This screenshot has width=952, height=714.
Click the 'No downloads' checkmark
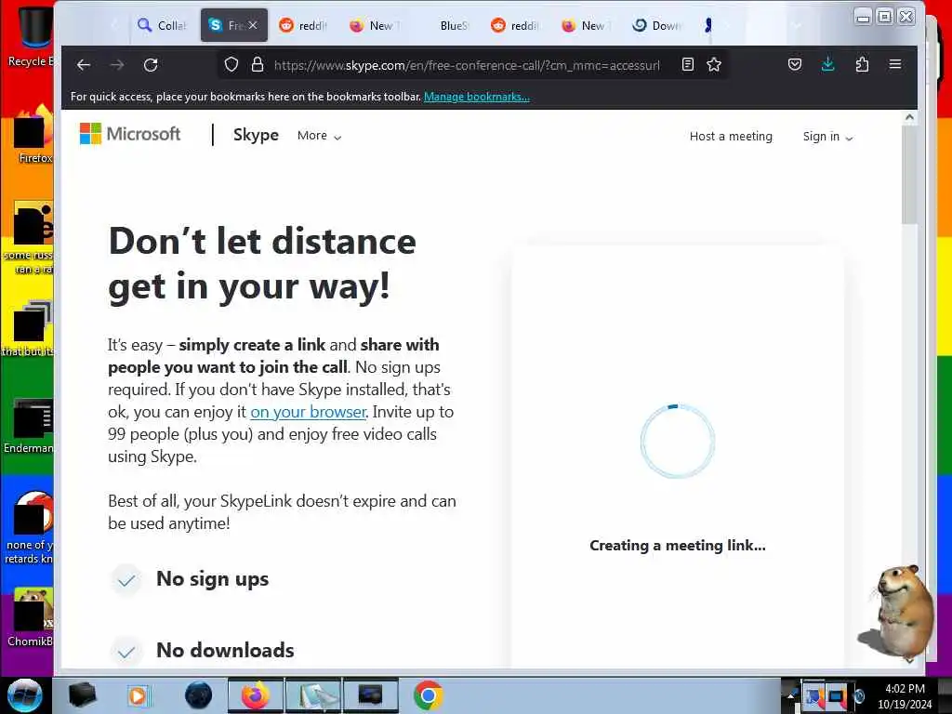click(126, 652)
